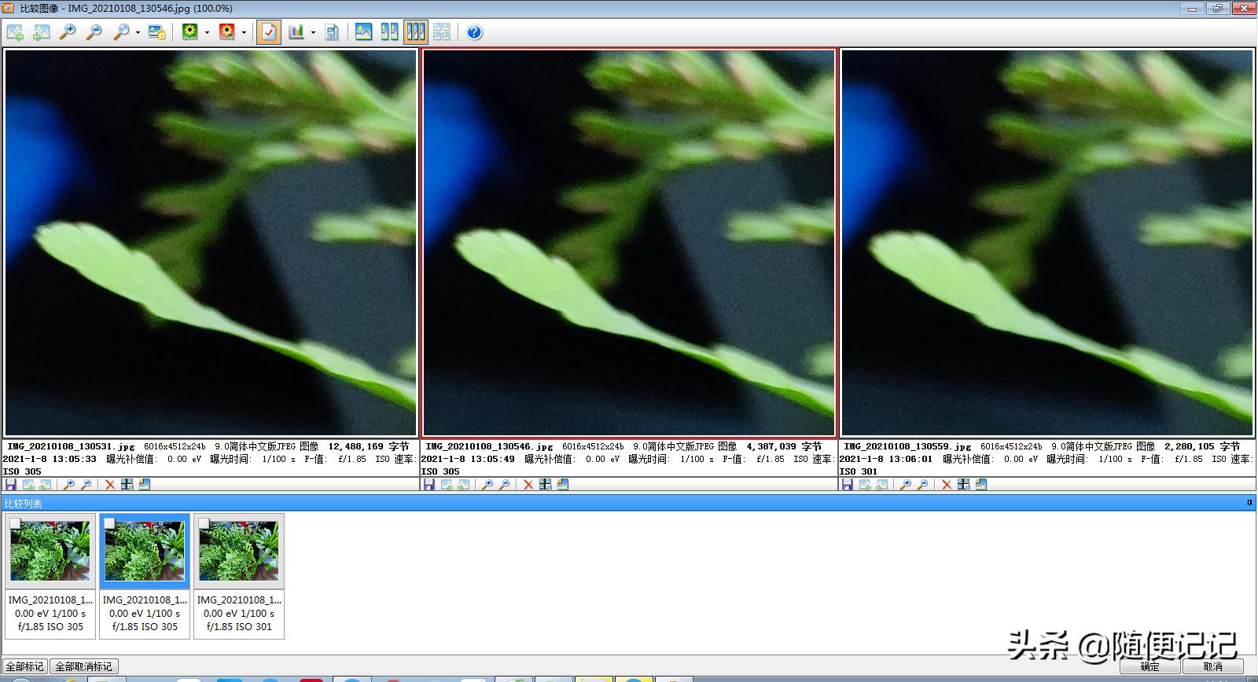This screenshot has height=682, width=1258.
Task: Open the histogram chart dropdown arrow
Action: (313, 32)
